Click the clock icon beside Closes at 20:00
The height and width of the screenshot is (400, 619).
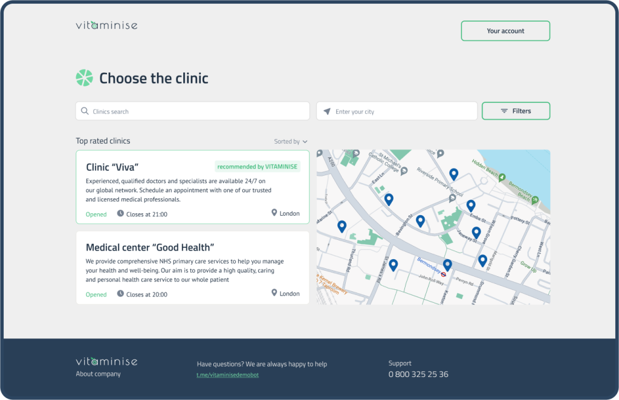click(x=120, y=294)
